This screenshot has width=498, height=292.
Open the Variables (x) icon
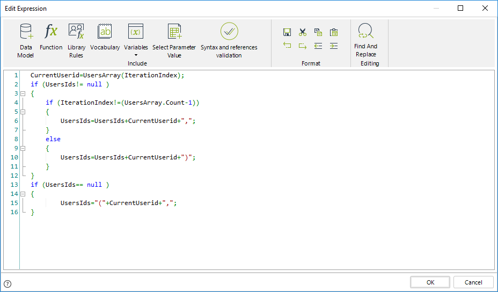136,32
